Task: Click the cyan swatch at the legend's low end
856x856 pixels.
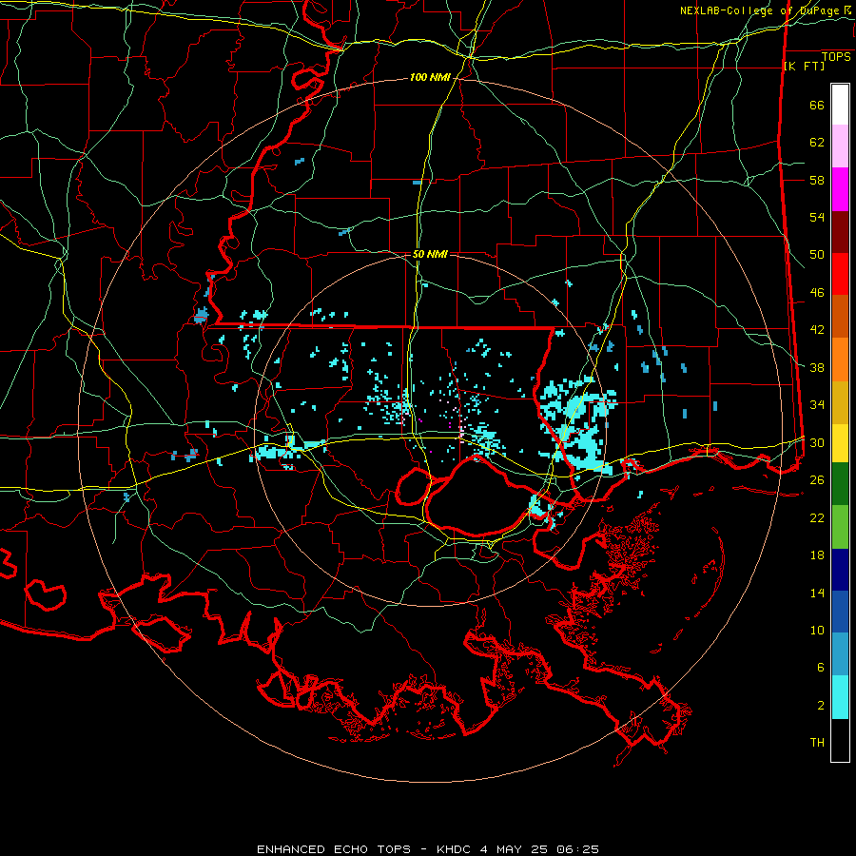Action: coord(840,697)
